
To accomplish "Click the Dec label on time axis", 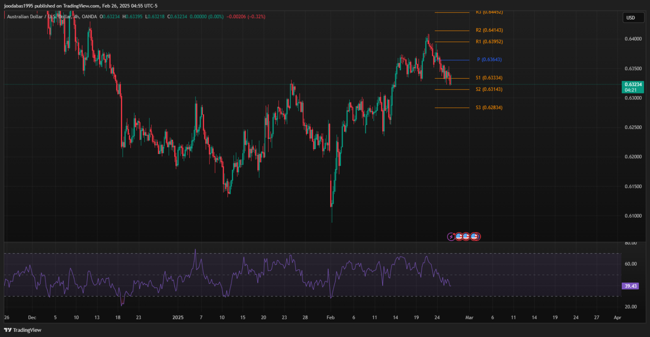I will pyautogui.click(x=32, y=318).
